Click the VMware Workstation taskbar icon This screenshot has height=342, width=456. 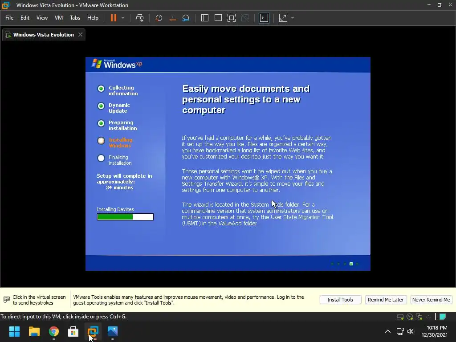click(x=93, y=331)
